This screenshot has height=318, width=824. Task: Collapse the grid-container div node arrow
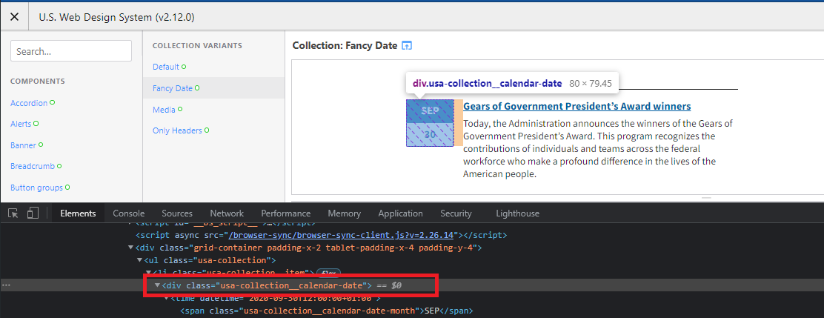click(x=131, y=248)
